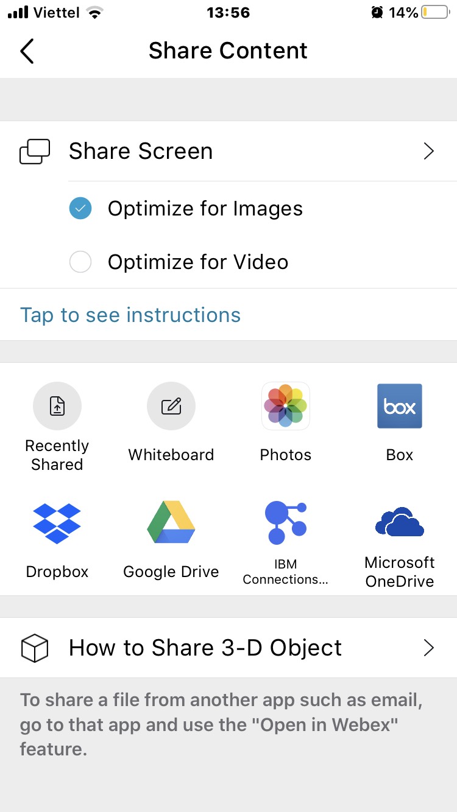Tap the back arrow icon

(x=27, y=51)
